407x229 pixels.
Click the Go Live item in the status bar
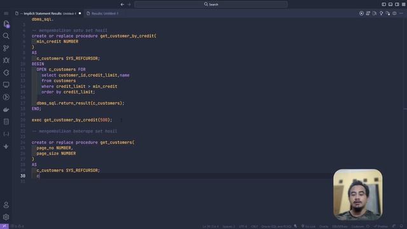tap(308, 226)
